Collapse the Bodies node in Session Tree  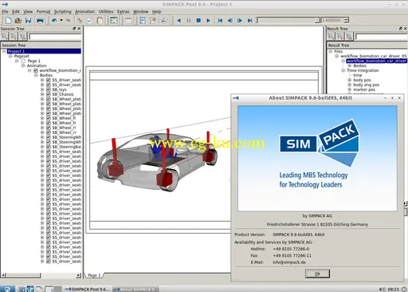pos(36,75)
